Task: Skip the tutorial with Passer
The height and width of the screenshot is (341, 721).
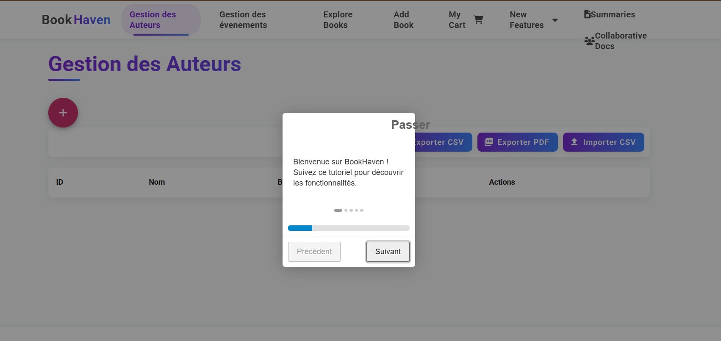Action: (x=410, y=125)
